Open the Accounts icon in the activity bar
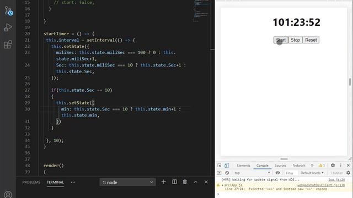The height and width of the screenshot is (198, 353). (x=8, y=195)
